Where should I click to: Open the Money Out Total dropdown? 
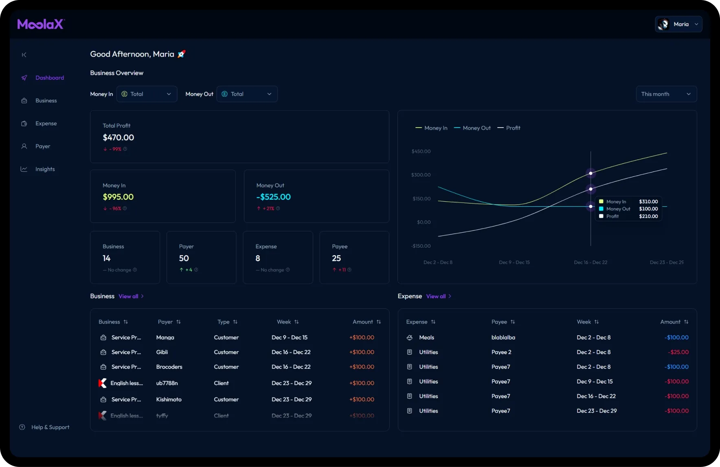[247, 94]
